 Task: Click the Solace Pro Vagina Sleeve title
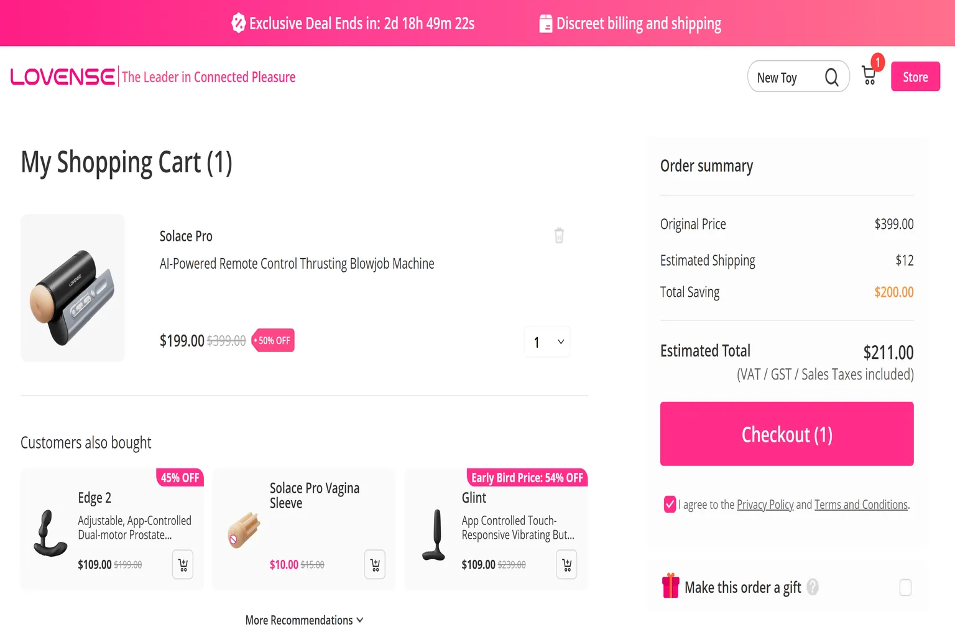click(x=315, y=495)
